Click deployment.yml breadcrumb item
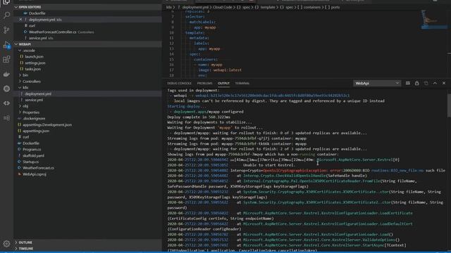The width and height of the screenshot is (451, 253). point(195,7)
